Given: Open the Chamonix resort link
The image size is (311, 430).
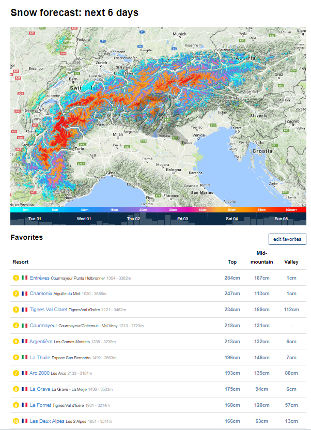Looking at the screenshot, I should tap(41, 294).
